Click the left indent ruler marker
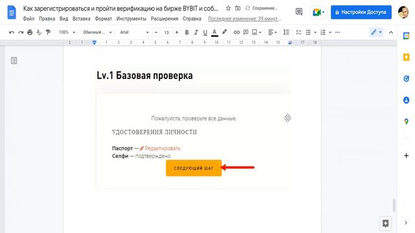 95,43
